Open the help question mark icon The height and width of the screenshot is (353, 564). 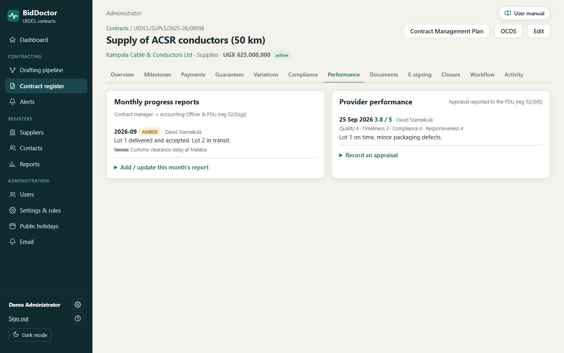78,318
